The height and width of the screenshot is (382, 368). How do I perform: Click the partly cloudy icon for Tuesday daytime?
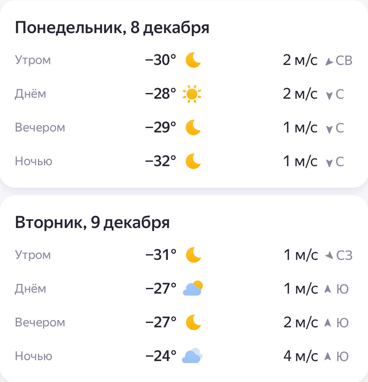click(193, 289)
